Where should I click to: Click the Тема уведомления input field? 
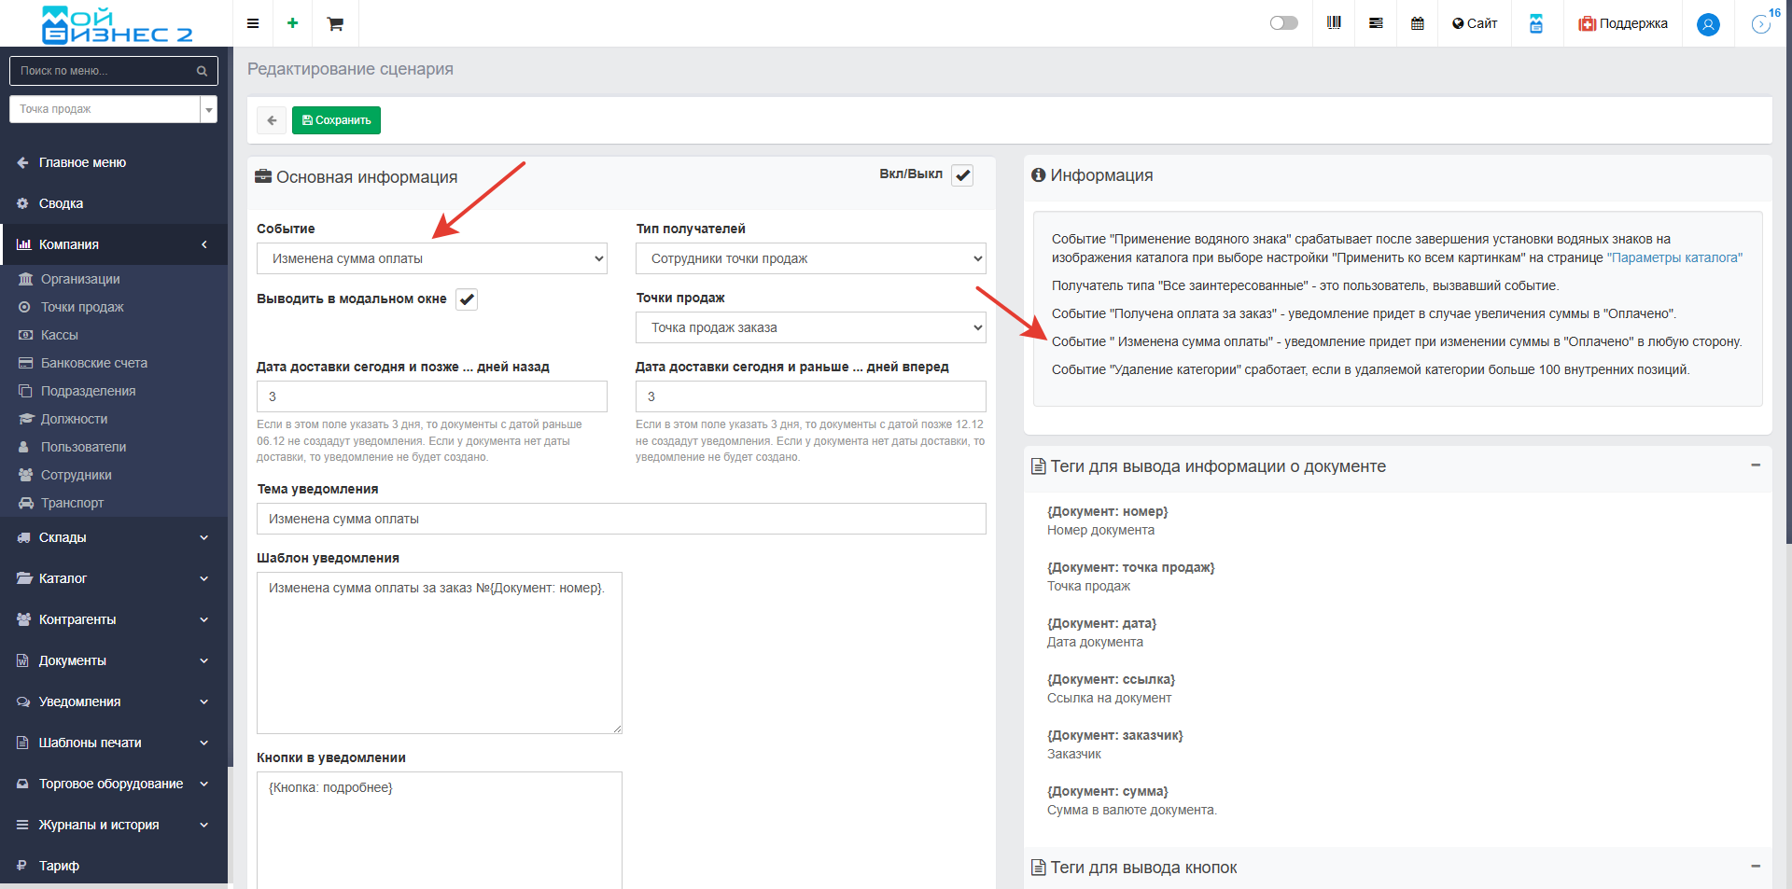621,519
